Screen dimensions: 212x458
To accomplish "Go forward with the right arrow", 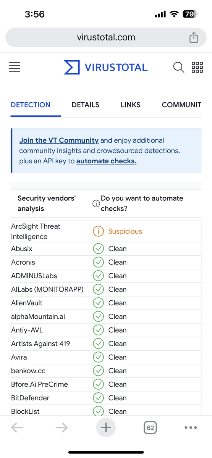I will point(61,428).
